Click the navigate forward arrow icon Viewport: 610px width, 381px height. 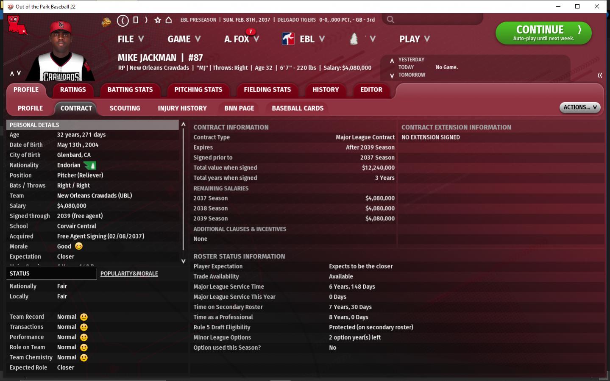coord(146,20)
